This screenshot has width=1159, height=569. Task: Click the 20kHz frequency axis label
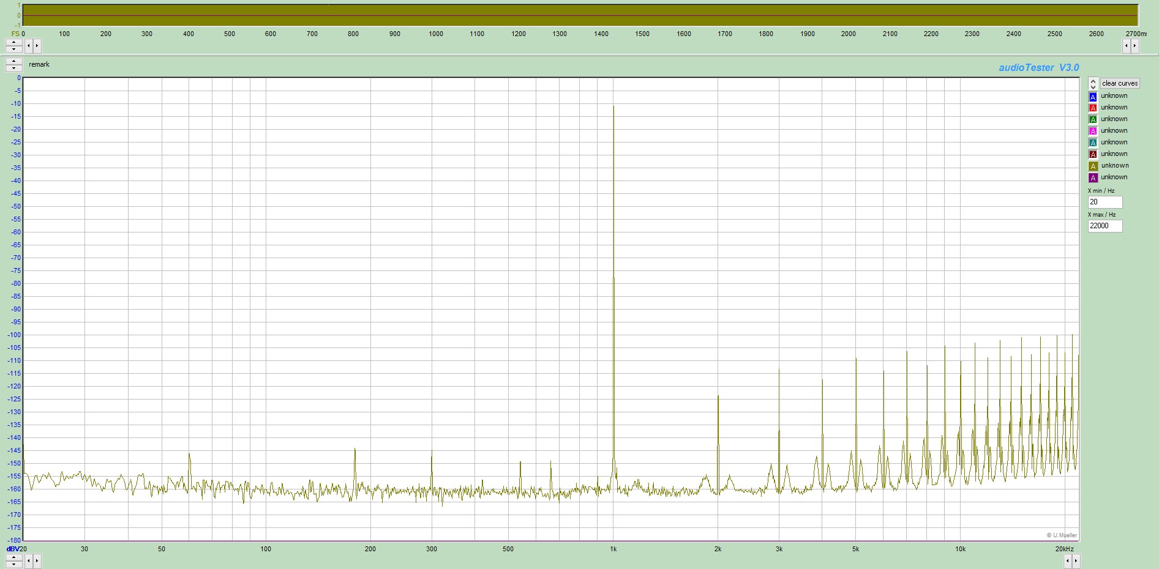pos(1064,549)
